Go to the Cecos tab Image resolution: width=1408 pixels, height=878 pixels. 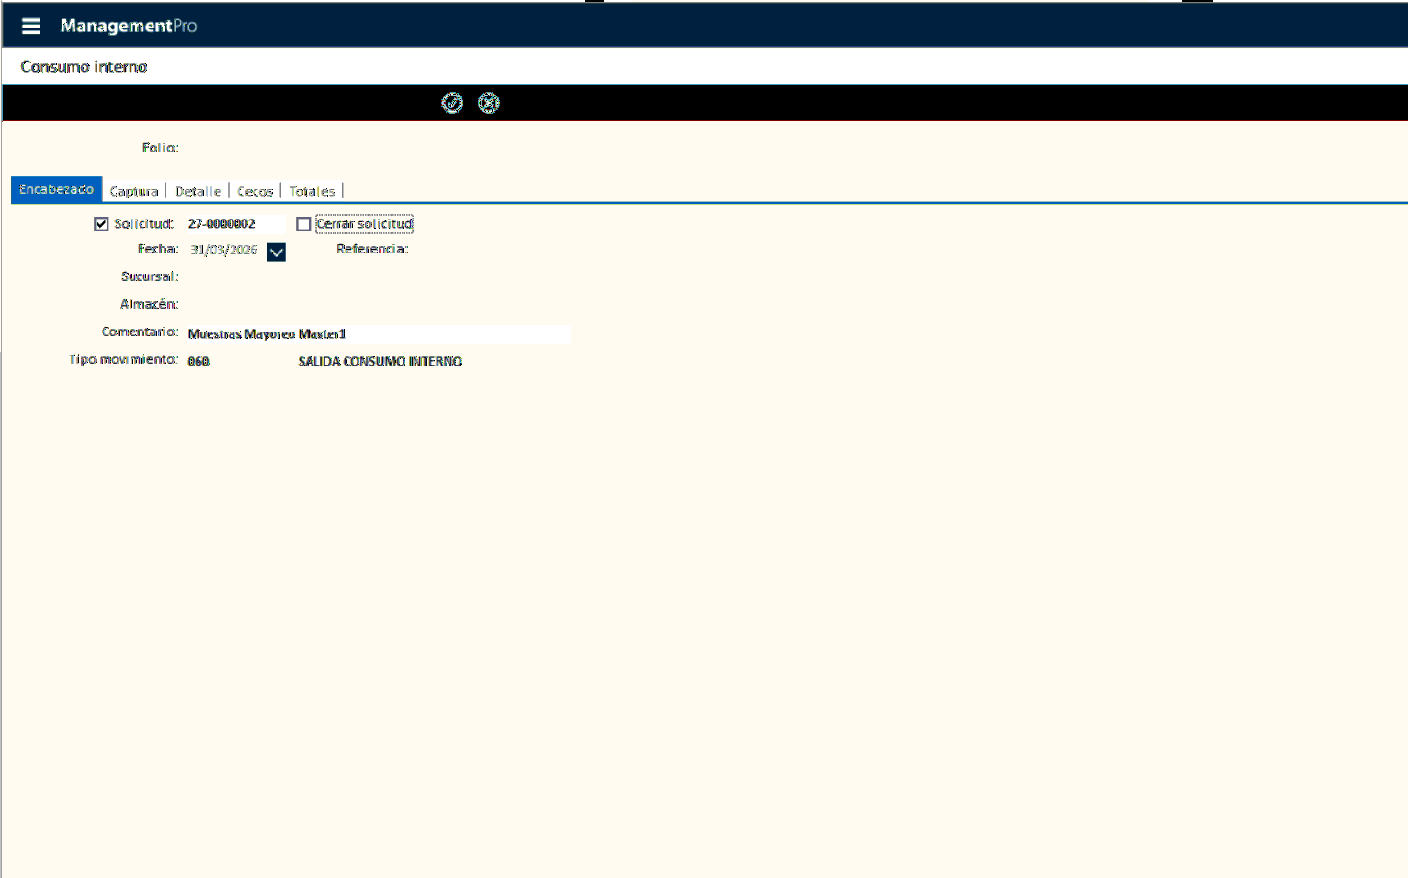(255, 191)
